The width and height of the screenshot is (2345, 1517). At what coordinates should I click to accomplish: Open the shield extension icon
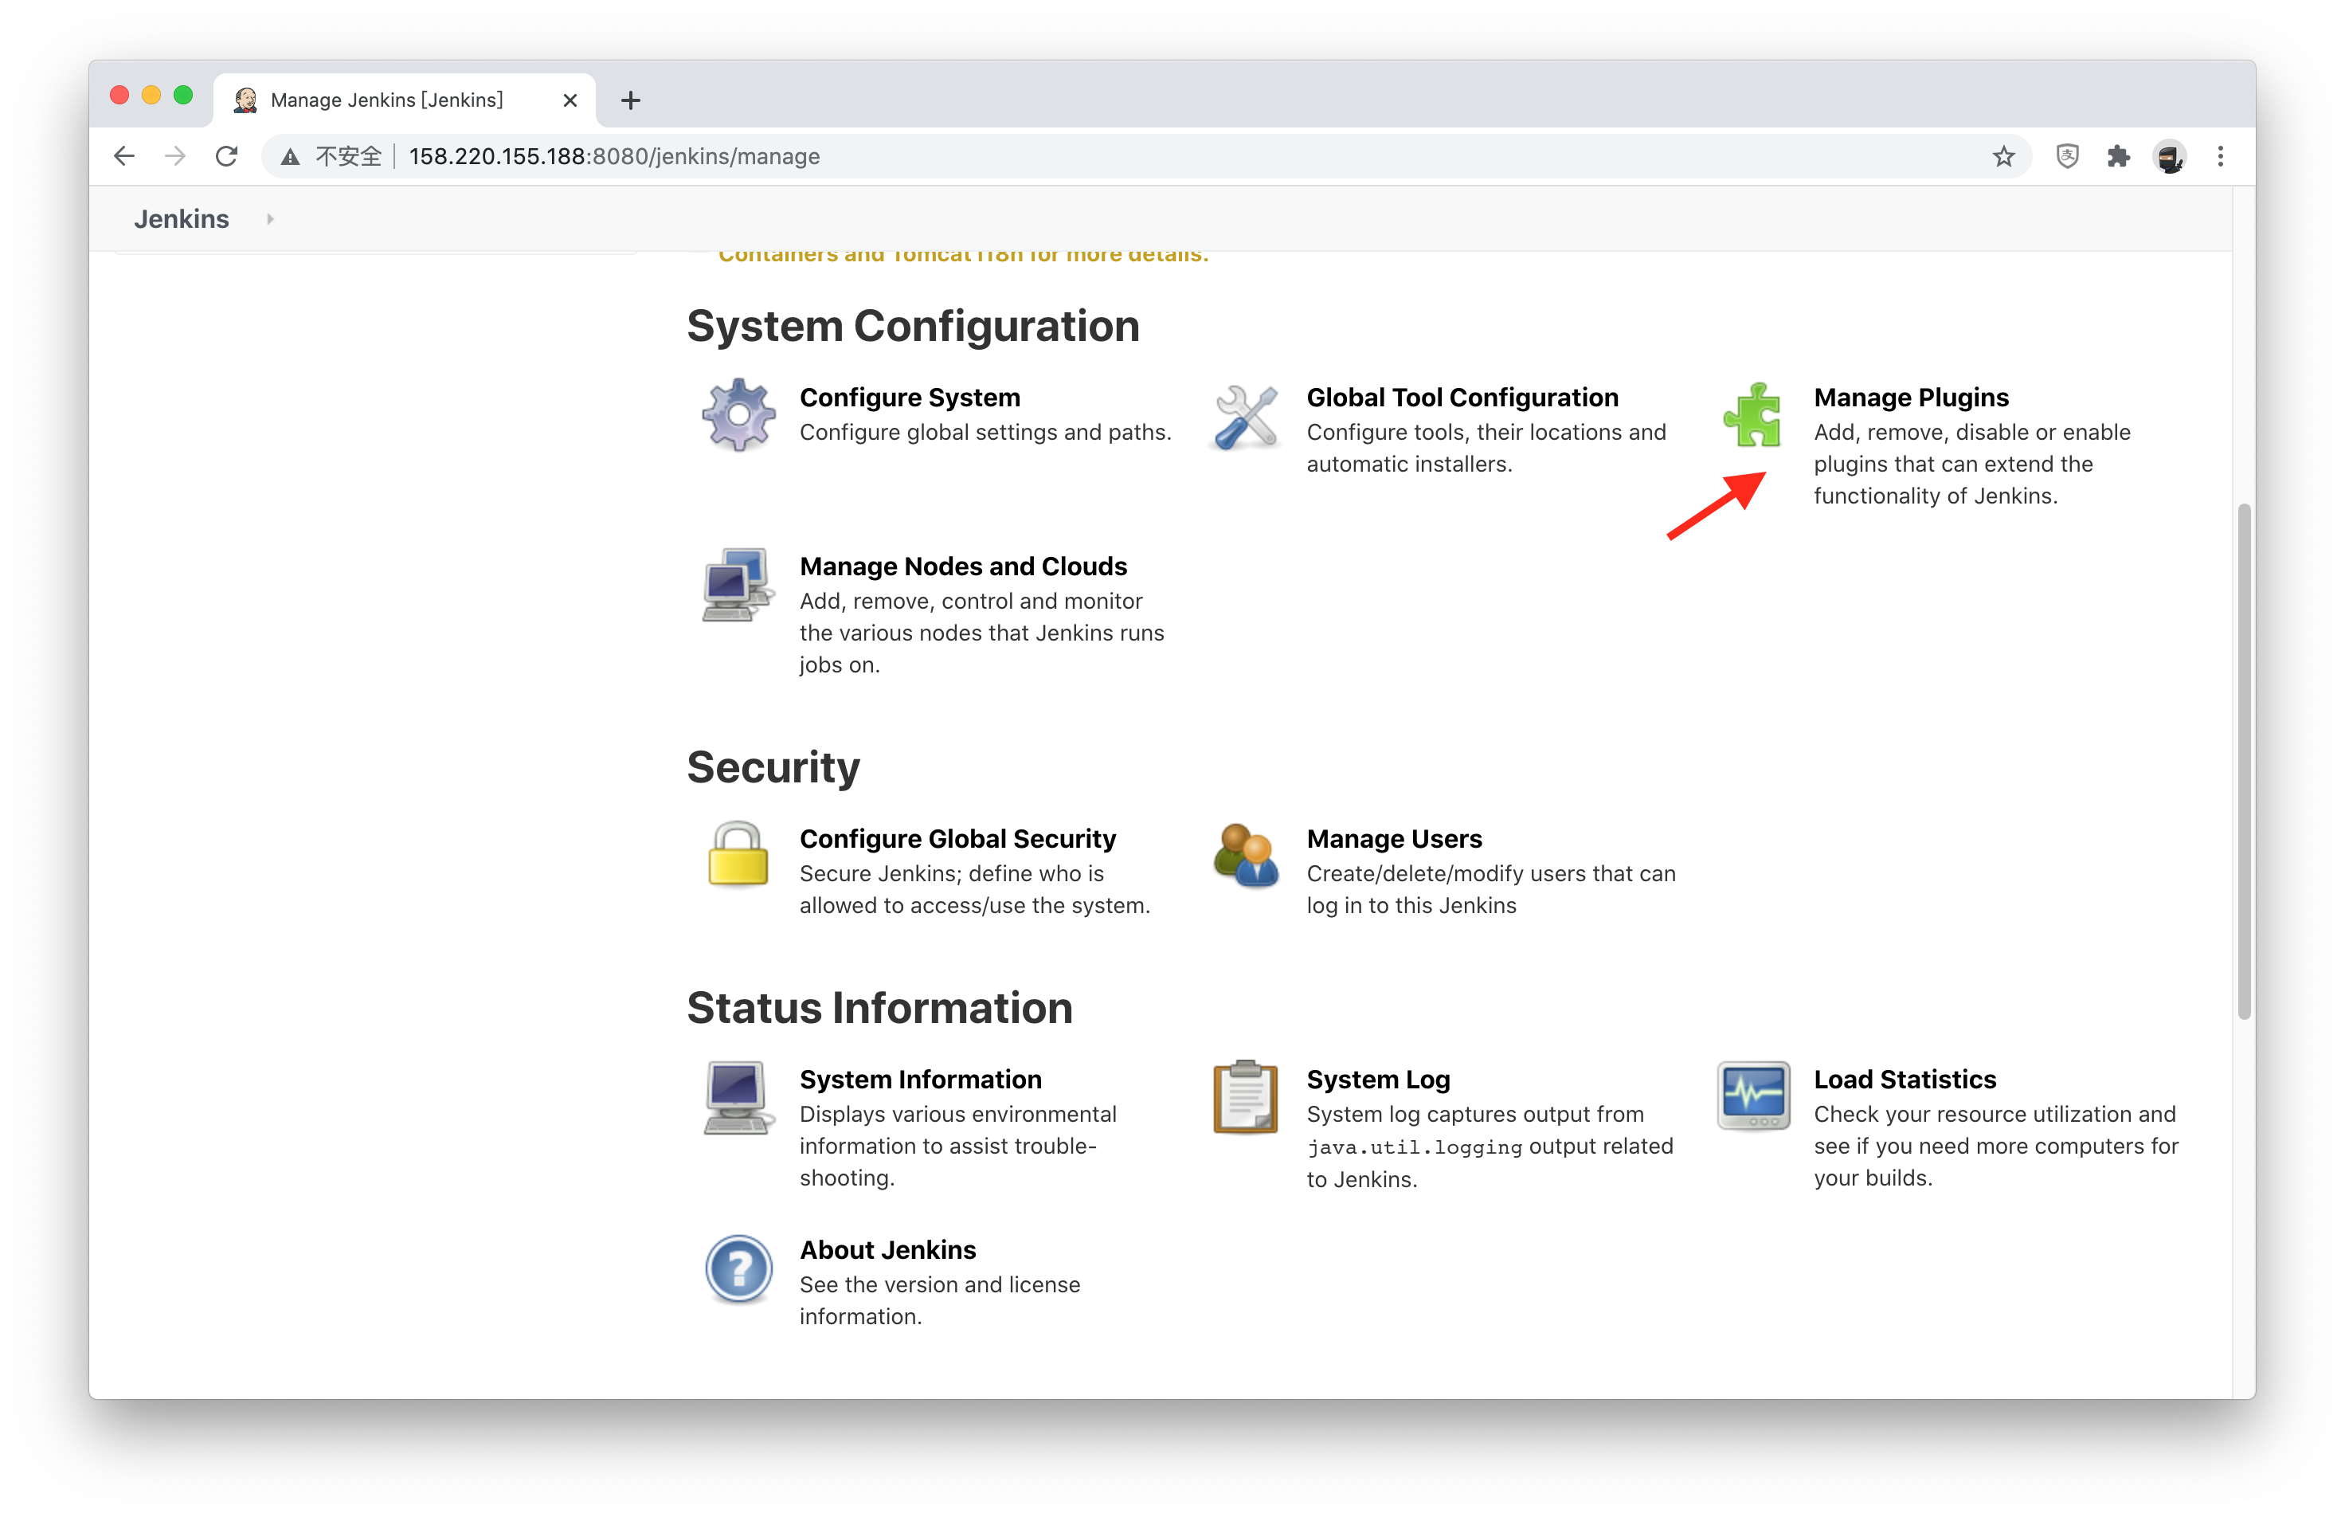pyautogui.click(x=2066, y=155)
